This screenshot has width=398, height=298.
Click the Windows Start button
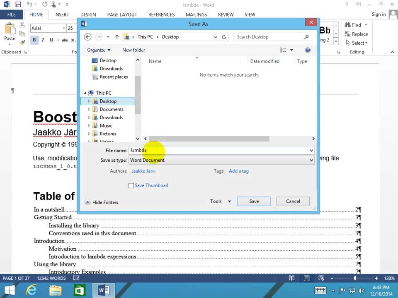pos(10,290)
